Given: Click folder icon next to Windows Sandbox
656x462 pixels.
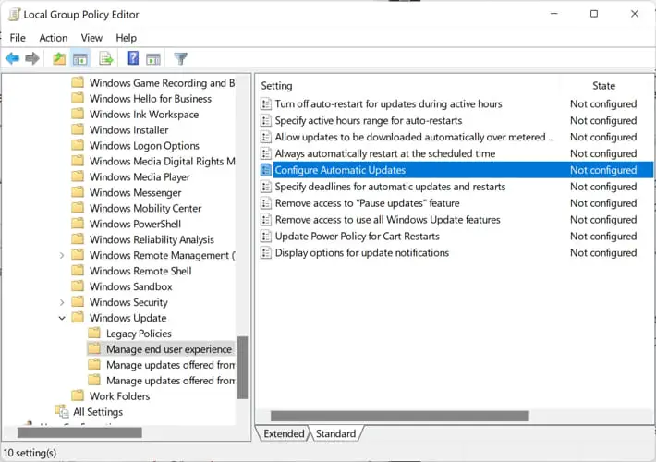Looking at the screenshot, I should (x=78, y=286).
